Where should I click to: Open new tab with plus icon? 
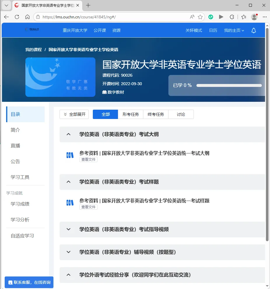pyautogui.click(x=88, y=5)
